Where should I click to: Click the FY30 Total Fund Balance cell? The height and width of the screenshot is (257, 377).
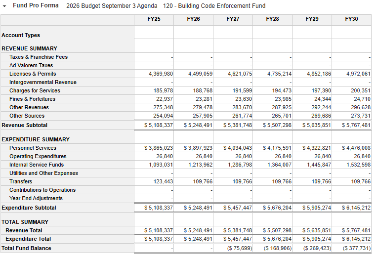pos(356,248)
